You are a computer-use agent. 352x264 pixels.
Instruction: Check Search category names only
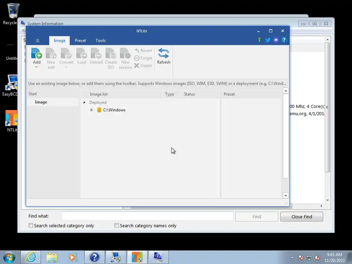pos(117,225)
